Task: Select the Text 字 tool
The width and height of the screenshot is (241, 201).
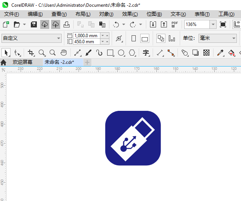Action: point(146,53)
